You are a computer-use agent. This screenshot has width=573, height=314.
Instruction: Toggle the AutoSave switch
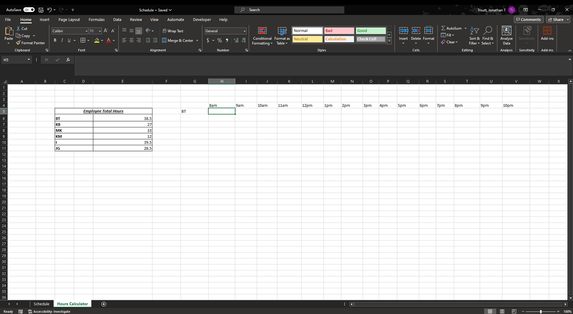point(29,10)
